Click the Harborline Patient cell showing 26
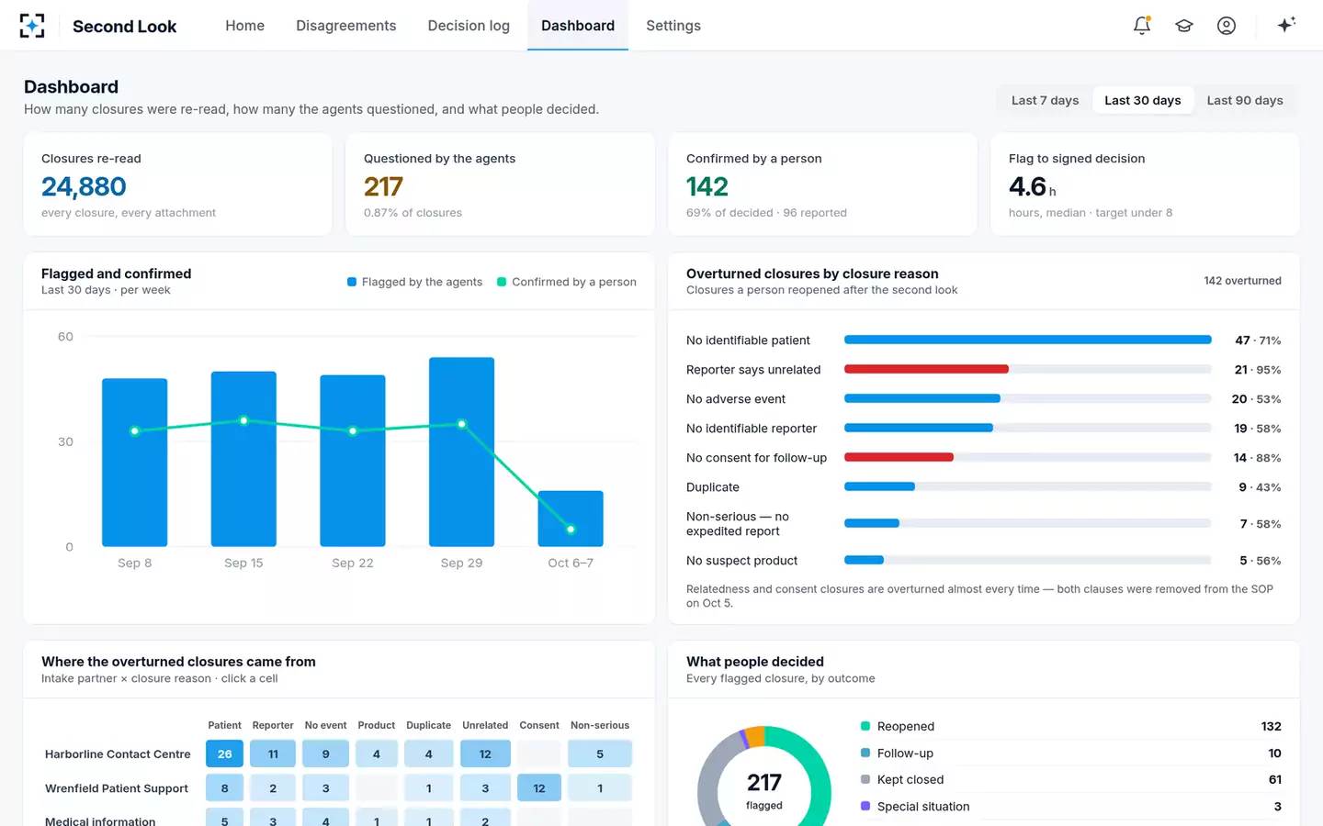This screenshot has width=1323, height=826. click(x=225, y=753)
